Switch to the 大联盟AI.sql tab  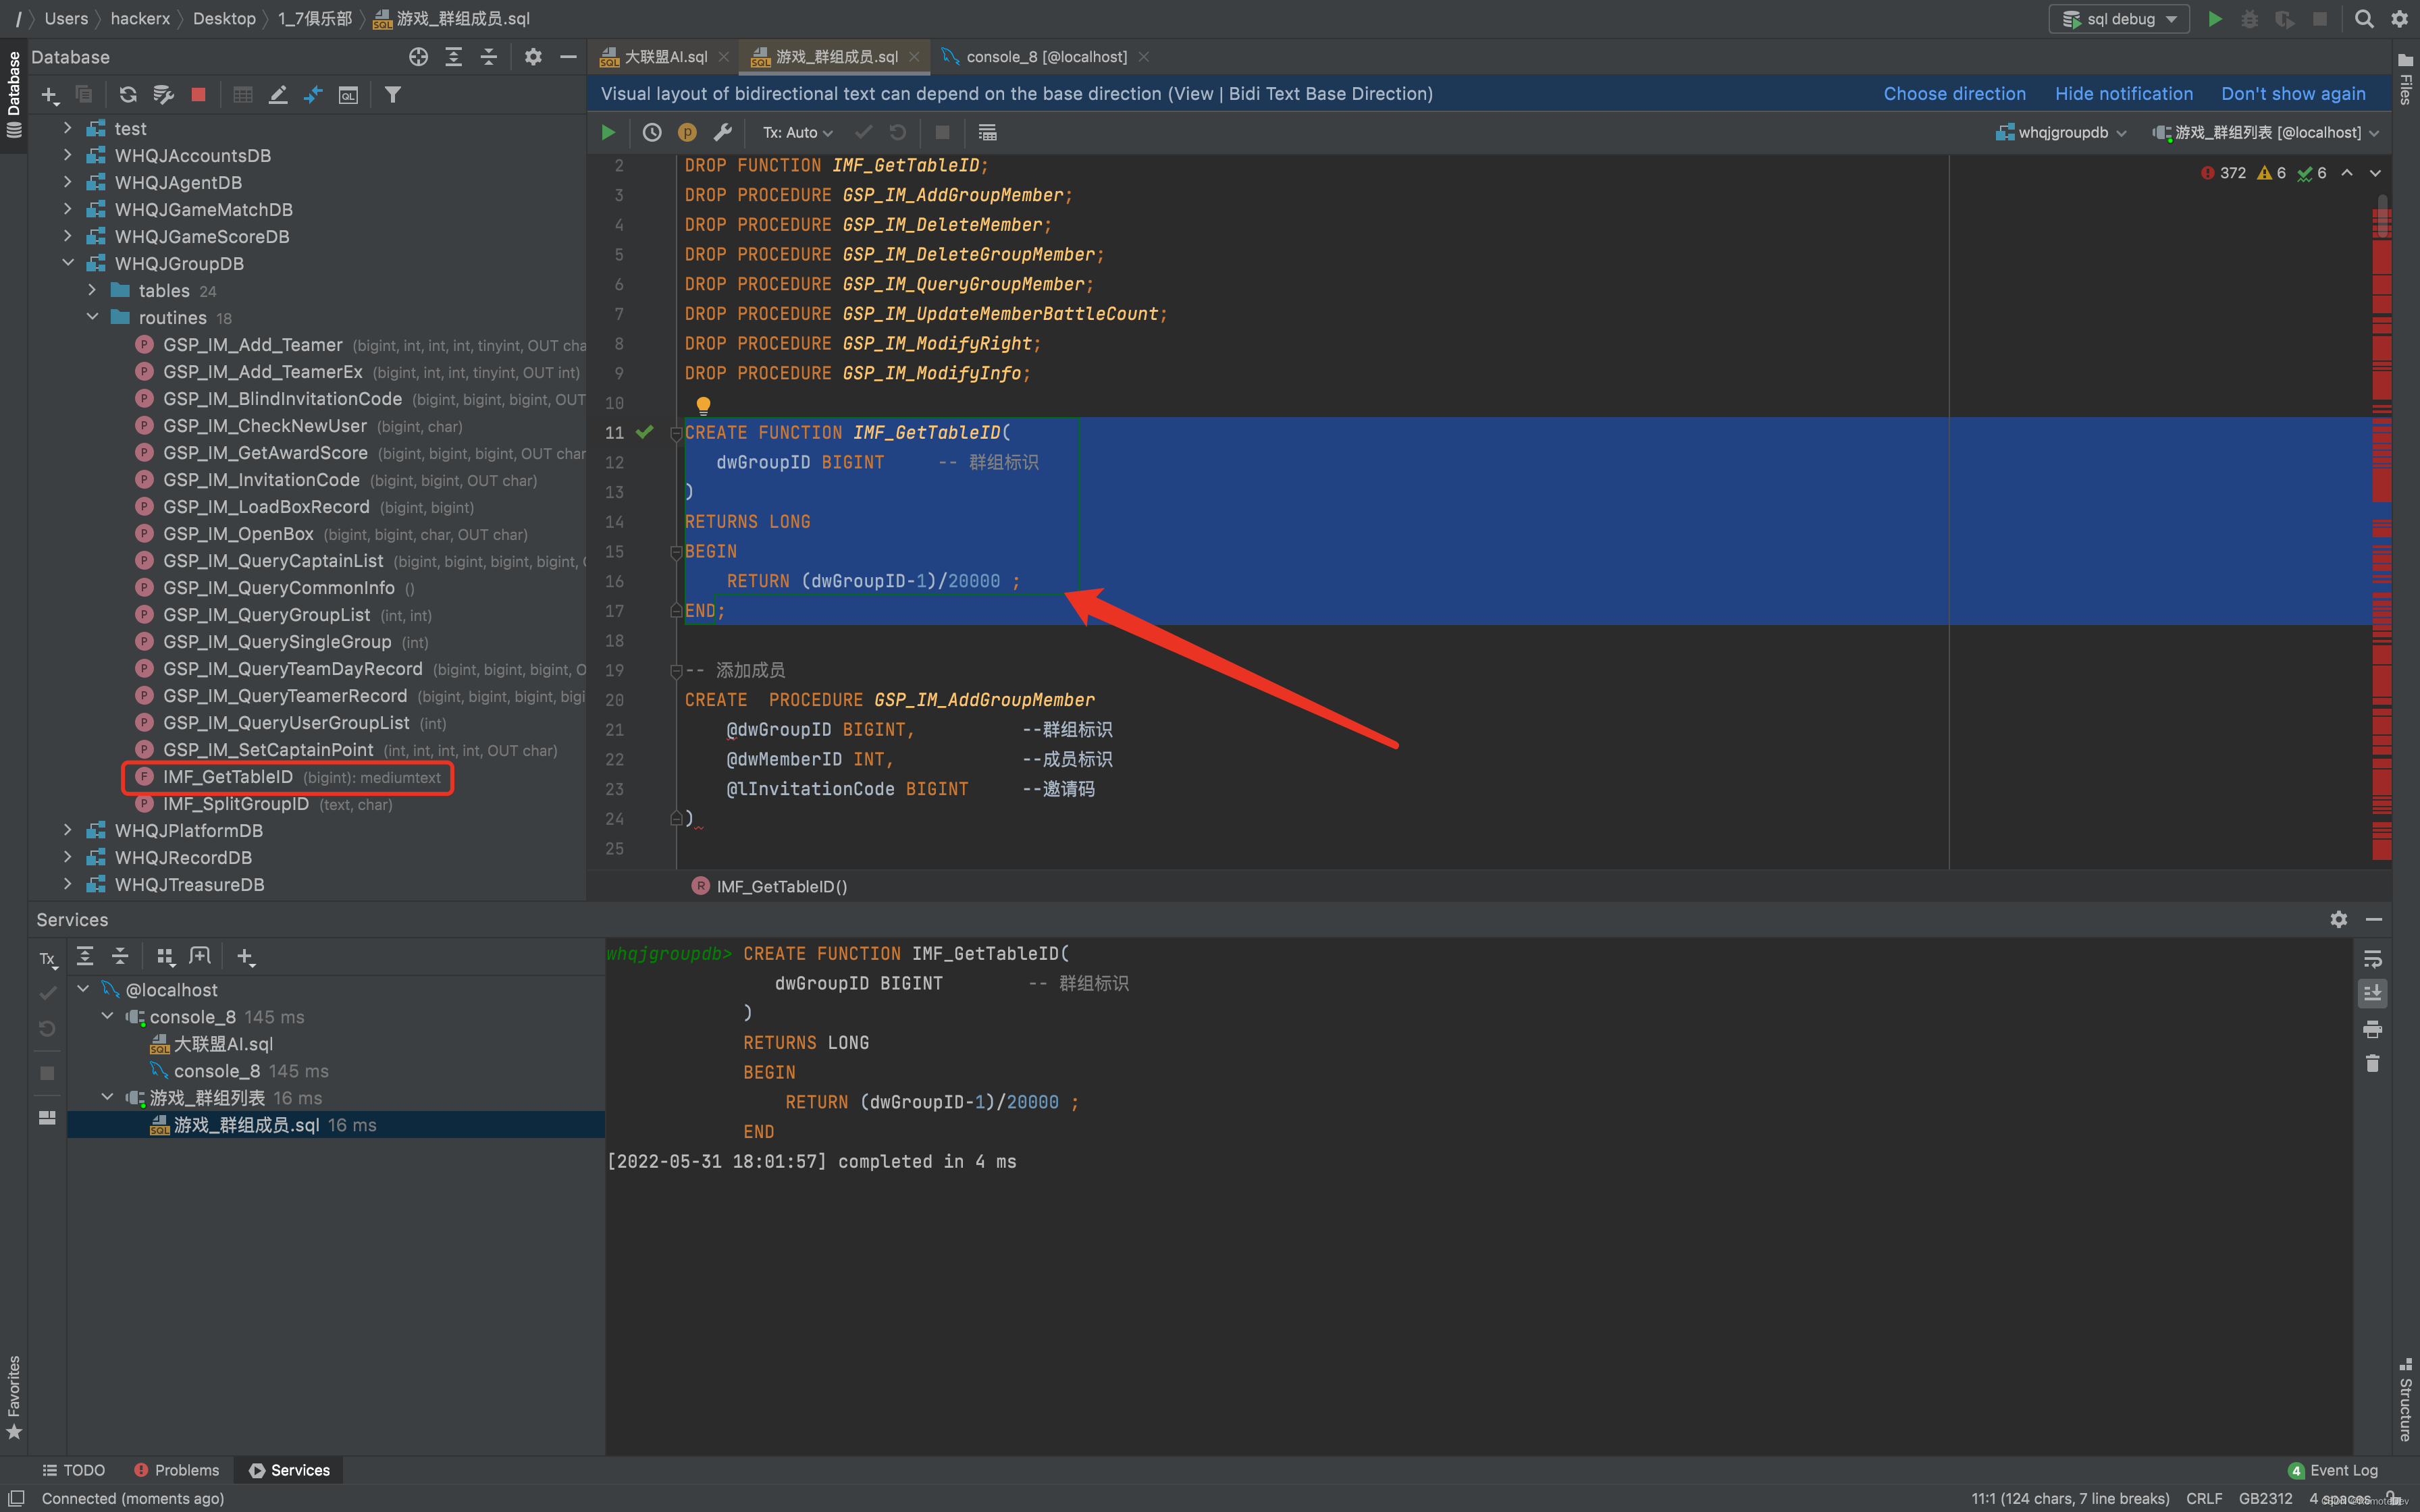pos(665,57)
